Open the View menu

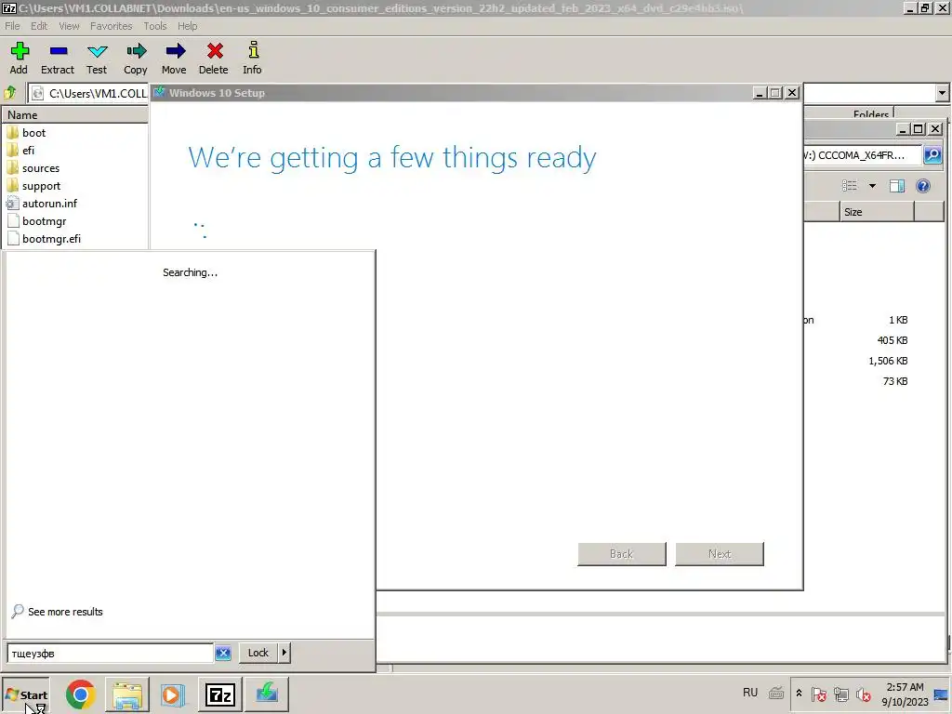[x=69, y=26]
